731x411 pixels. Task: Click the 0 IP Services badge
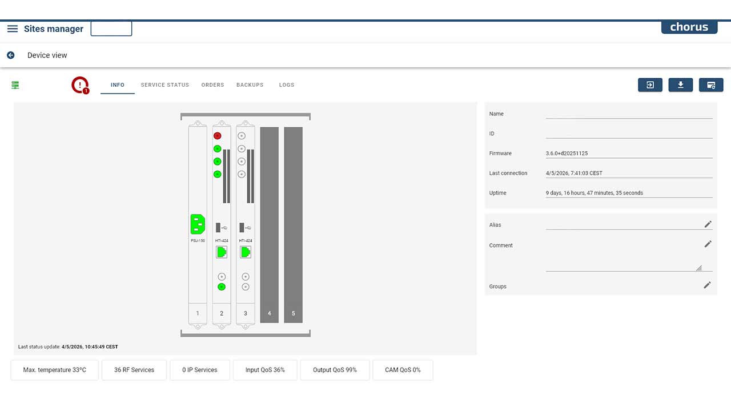(200, 370)
